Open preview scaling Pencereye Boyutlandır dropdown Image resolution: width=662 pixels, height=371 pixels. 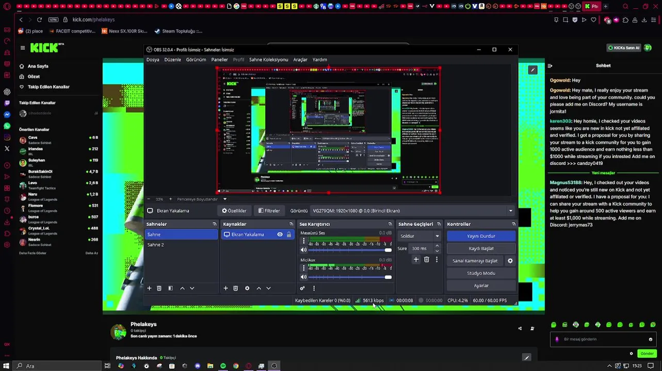202,199
